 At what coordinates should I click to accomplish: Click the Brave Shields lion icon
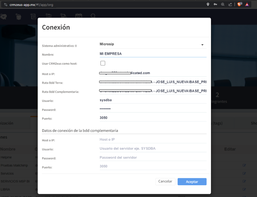click(x=239, y=4)
